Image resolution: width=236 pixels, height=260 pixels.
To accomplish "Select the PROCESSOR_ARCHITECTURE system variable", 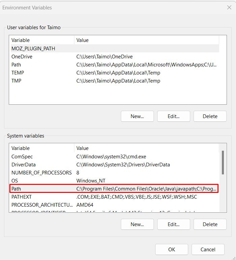I will 115,205.
